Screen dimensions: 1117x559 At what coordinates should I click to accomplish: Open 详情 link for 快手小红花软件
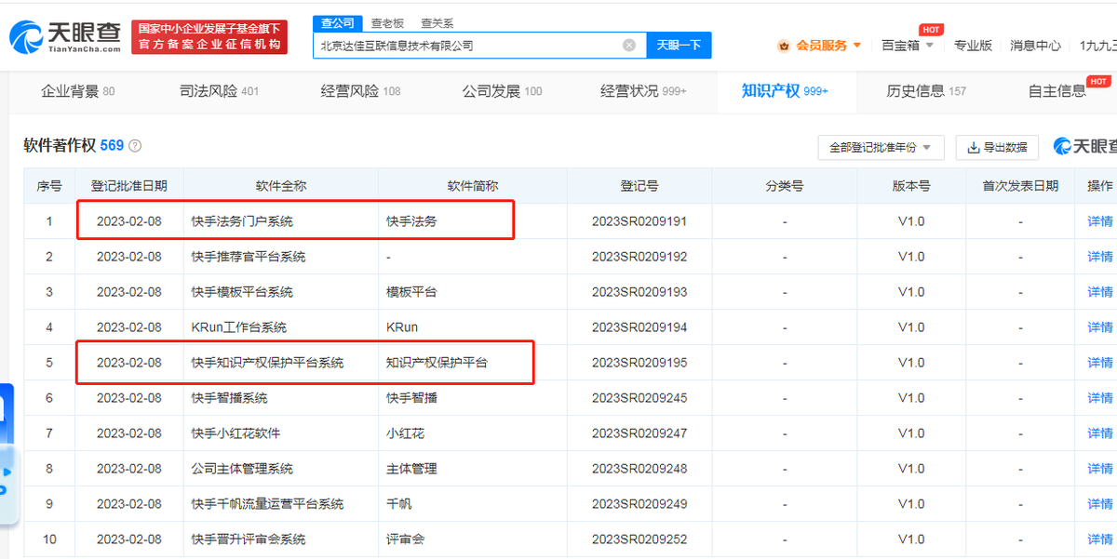tap(1099, 433)
